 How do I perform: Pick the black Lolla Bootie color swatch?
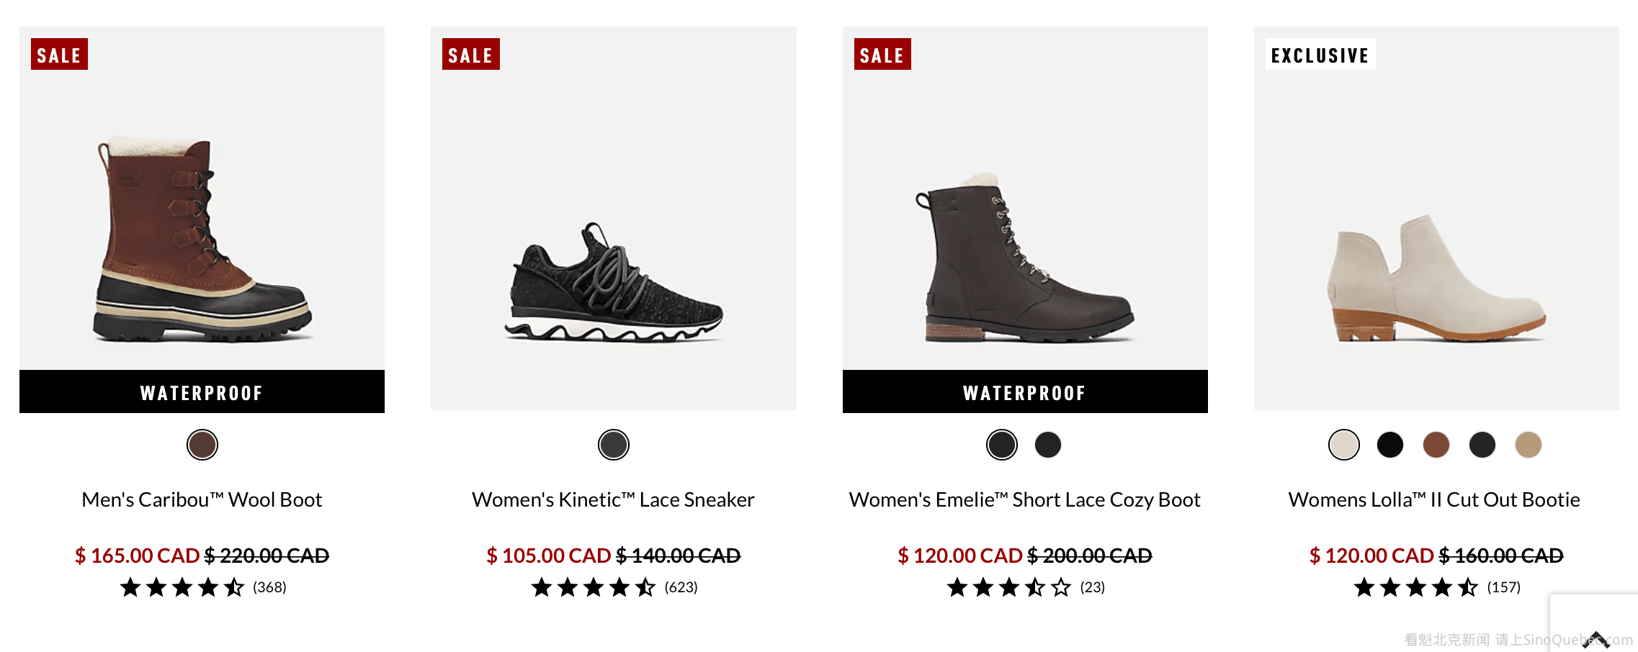coord(1389,445)
